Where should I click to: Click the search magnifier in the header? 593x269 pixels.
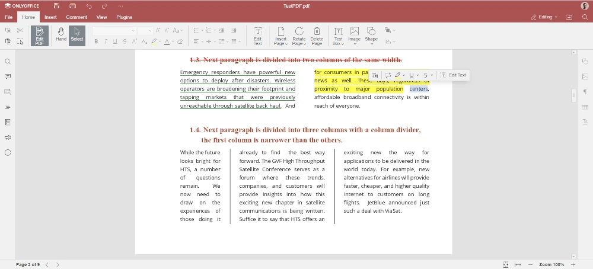coord(585,17)
